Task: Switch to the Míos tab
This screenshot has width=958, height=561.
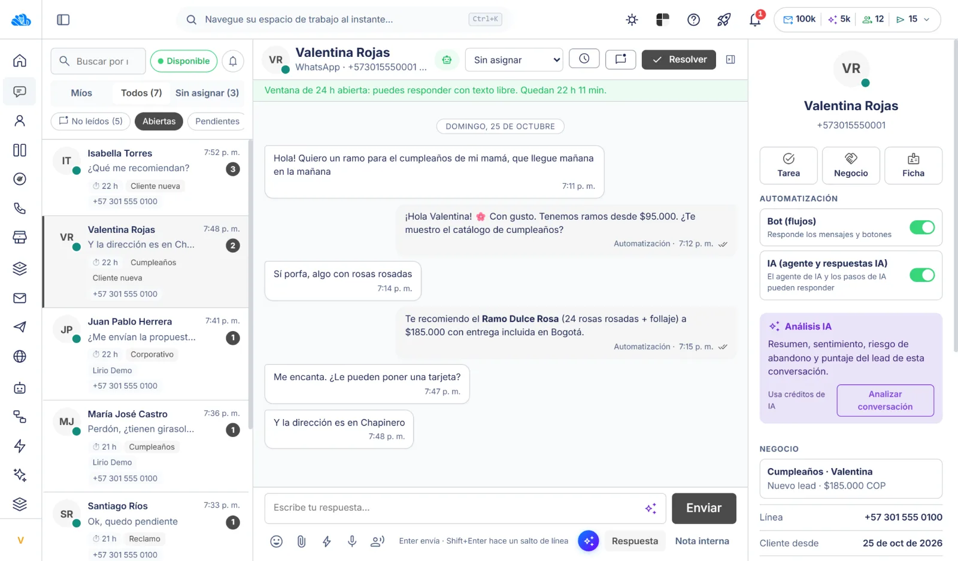Action: tap(81, 93)
